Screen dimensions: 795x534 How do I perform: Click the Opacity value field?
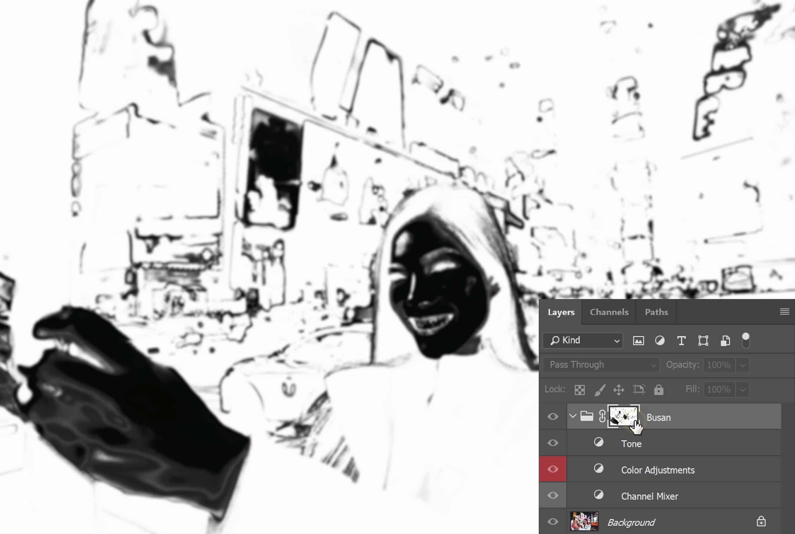[720, 365]
